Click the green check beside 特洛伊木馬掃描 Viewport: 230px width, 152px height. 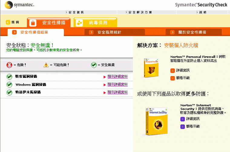coord(9,92)
